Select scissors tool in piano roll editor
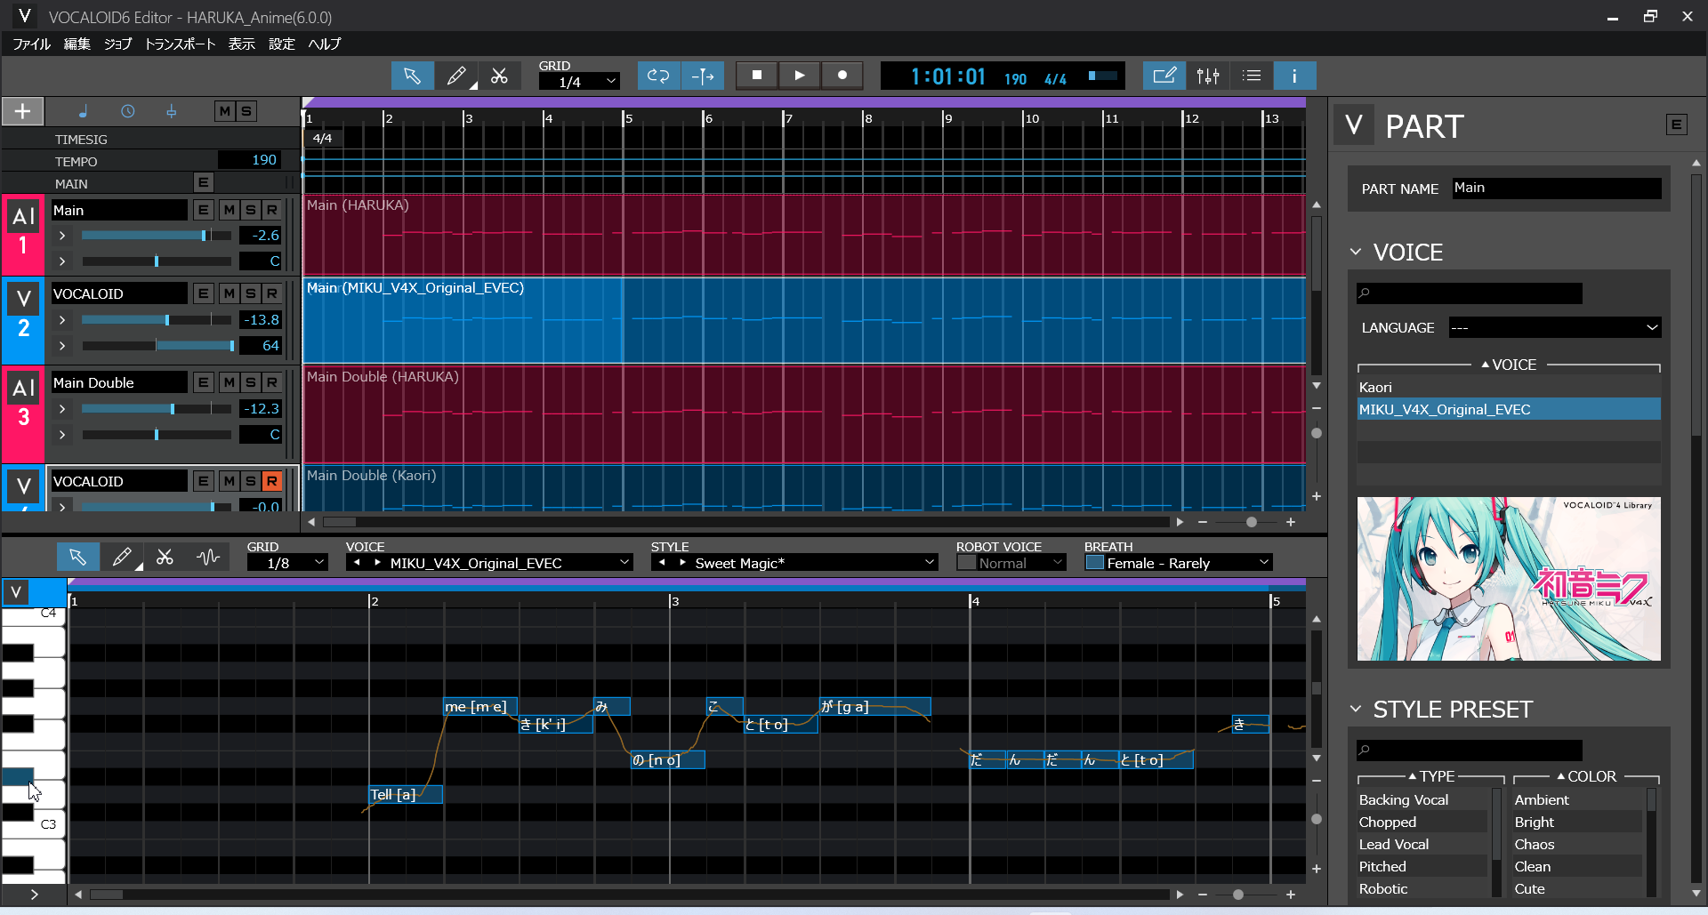1708x915 pixels. tap(165, 558)
